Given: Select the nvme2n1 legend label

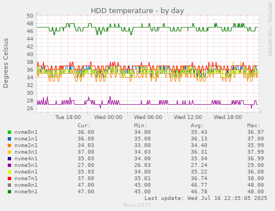Looking at the screenshot, I should point(26,145).
